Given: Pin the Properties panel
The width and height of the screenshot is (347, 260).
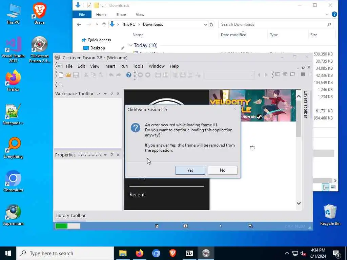Looking at the screenshot, I should 111,155.
